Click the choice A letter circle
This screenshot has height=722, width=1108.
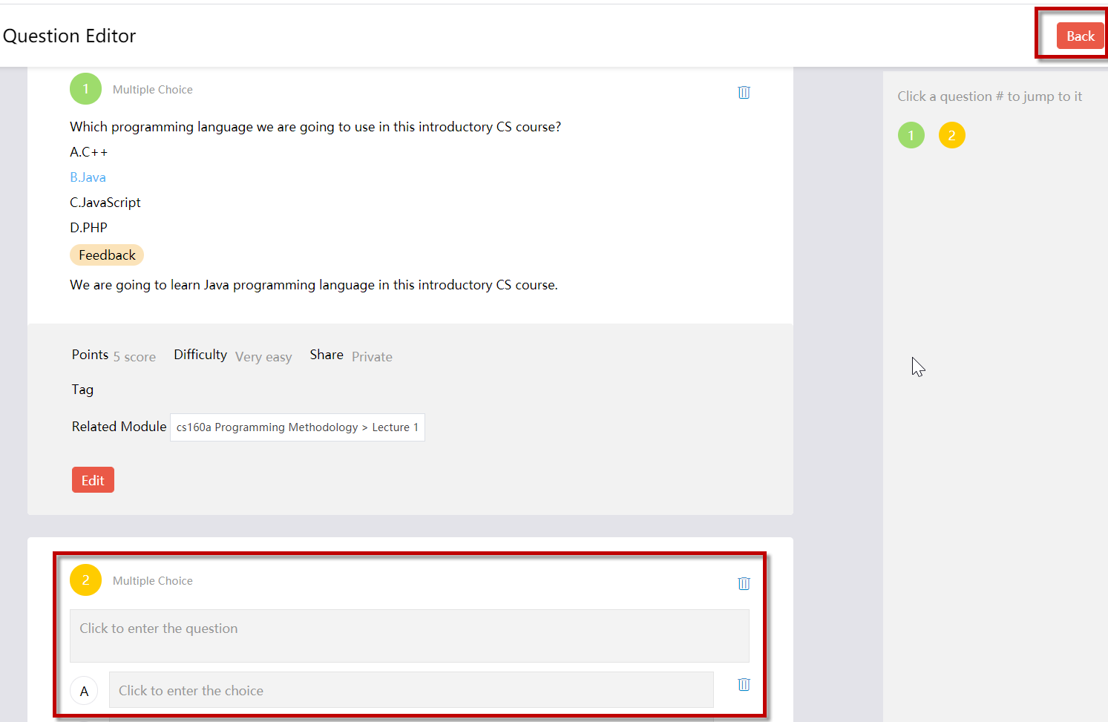(84, 691)
